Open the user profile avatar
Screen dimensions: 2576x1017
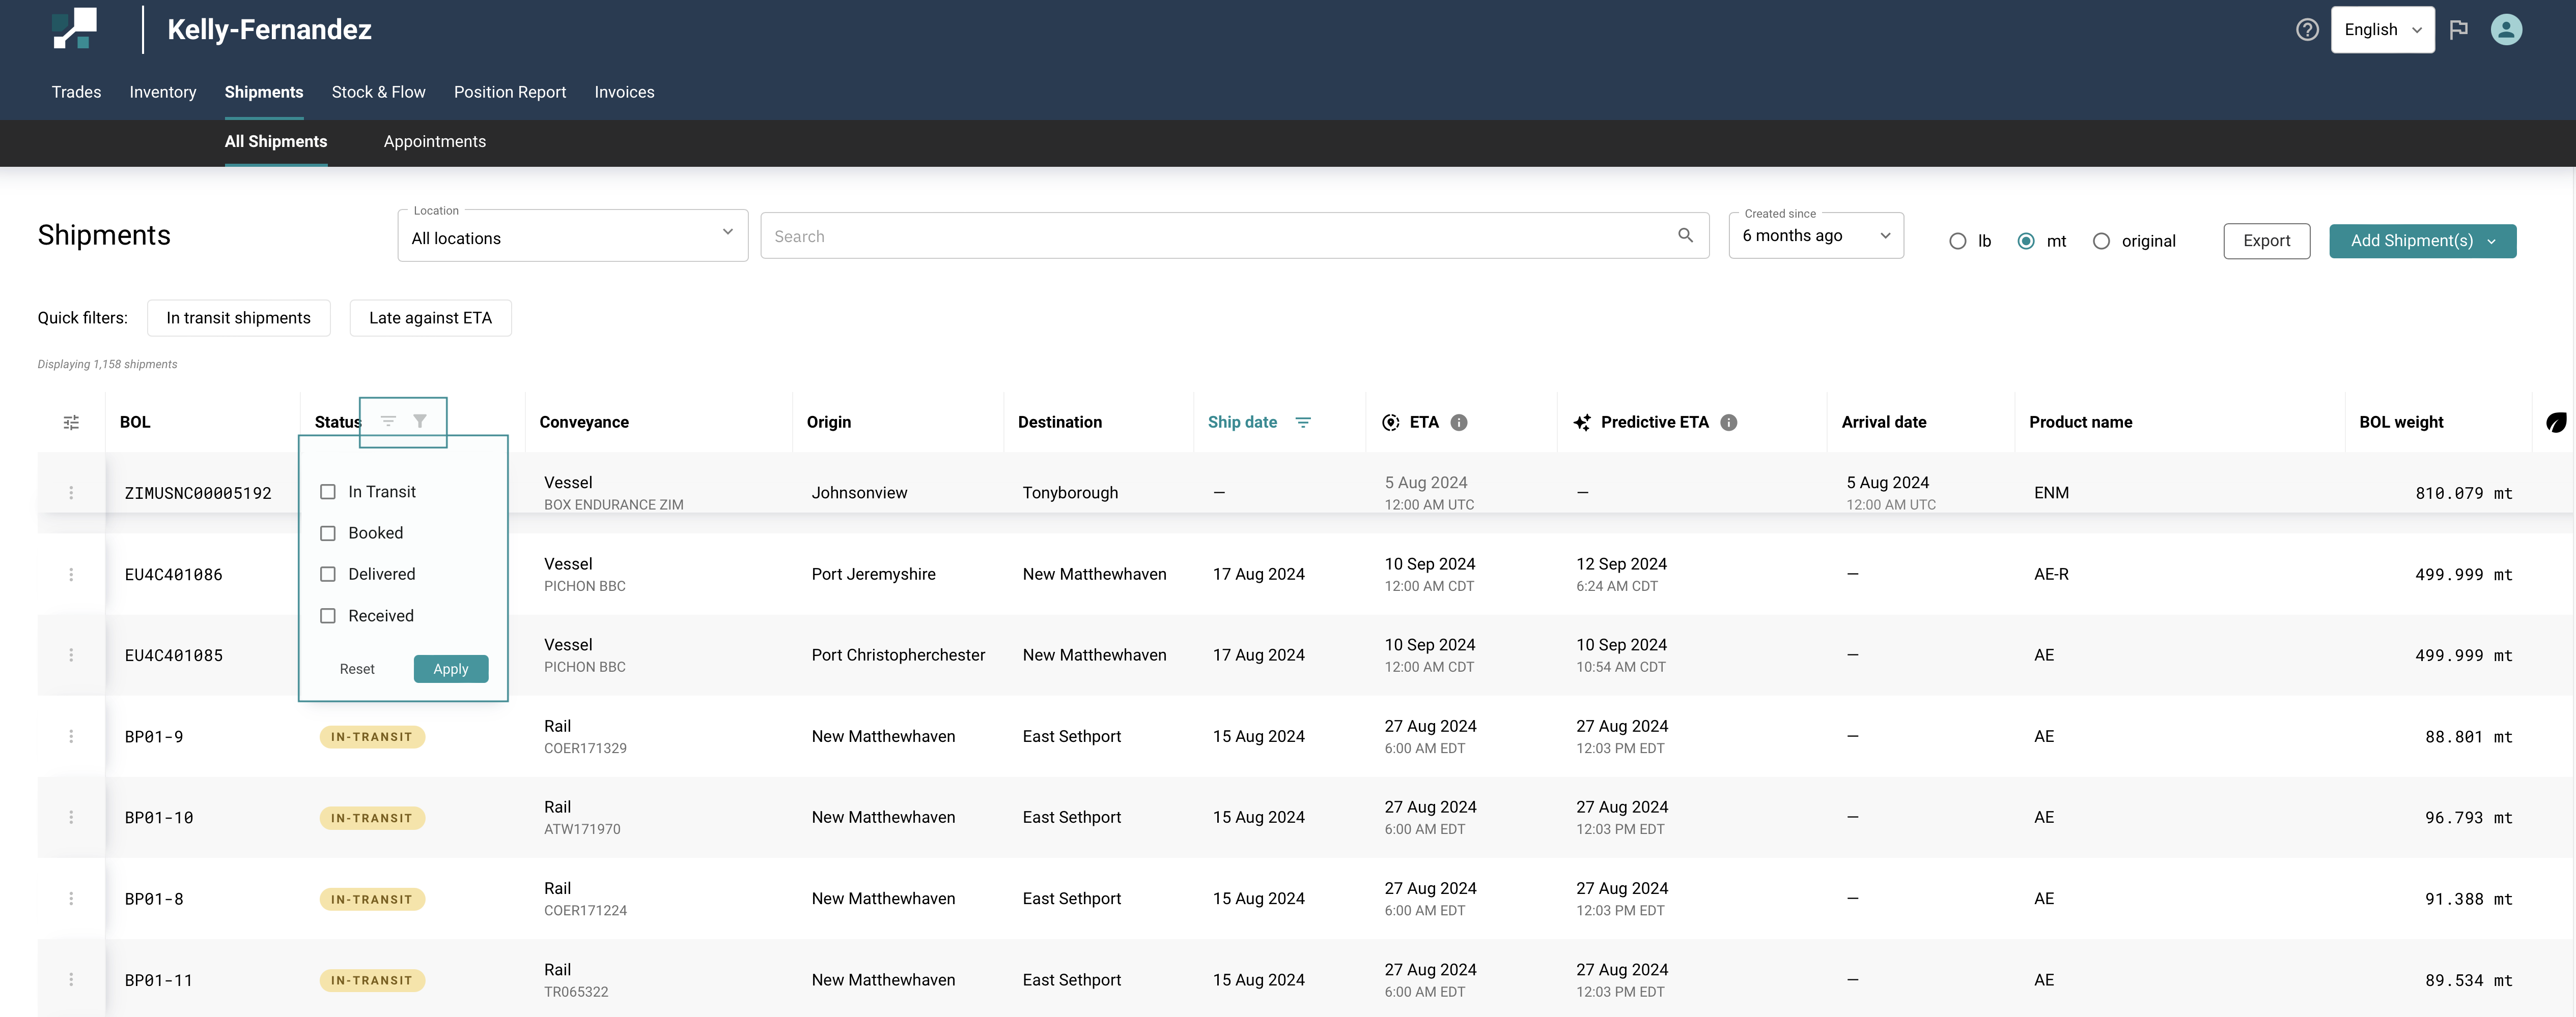(x=2506, y=30)
